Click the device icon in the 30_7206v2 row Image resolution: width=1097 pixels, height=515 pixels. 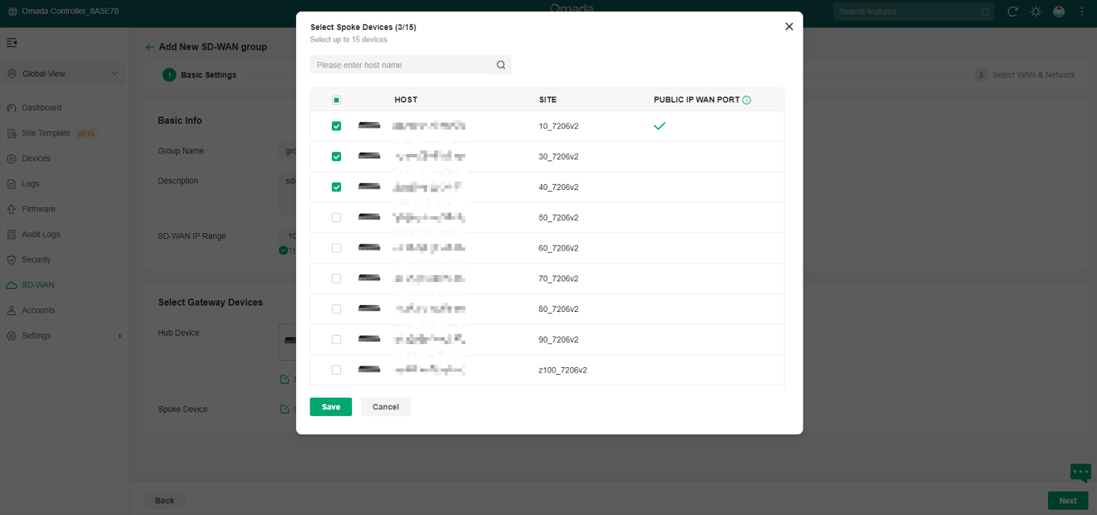[369, 156]
